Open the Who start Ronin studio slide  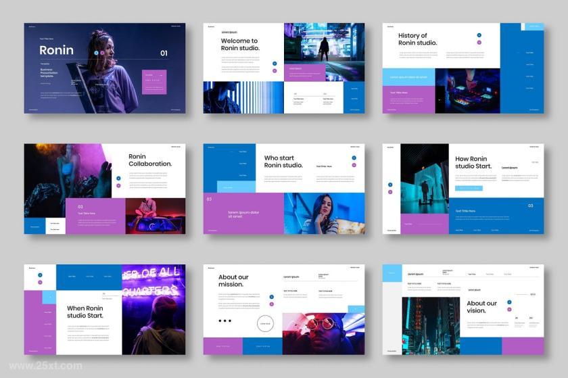click(284, 189)
